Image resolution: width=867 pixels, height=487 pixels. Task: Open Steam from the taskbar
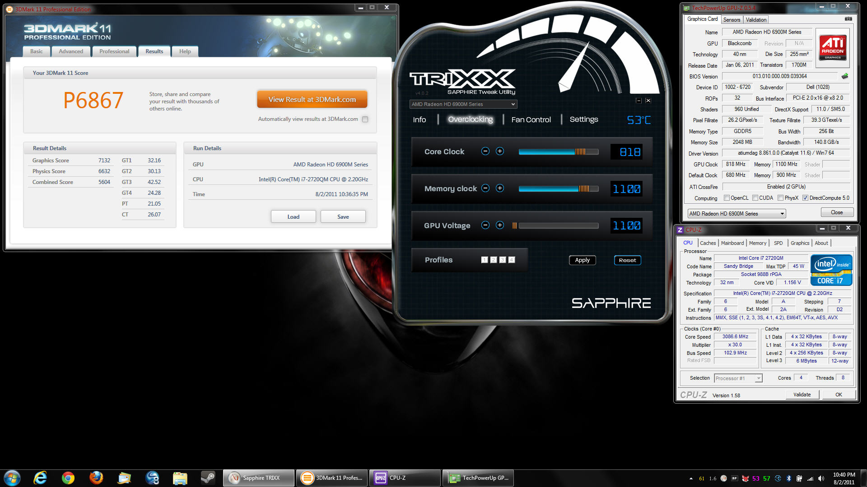click(x=208, y=478)
